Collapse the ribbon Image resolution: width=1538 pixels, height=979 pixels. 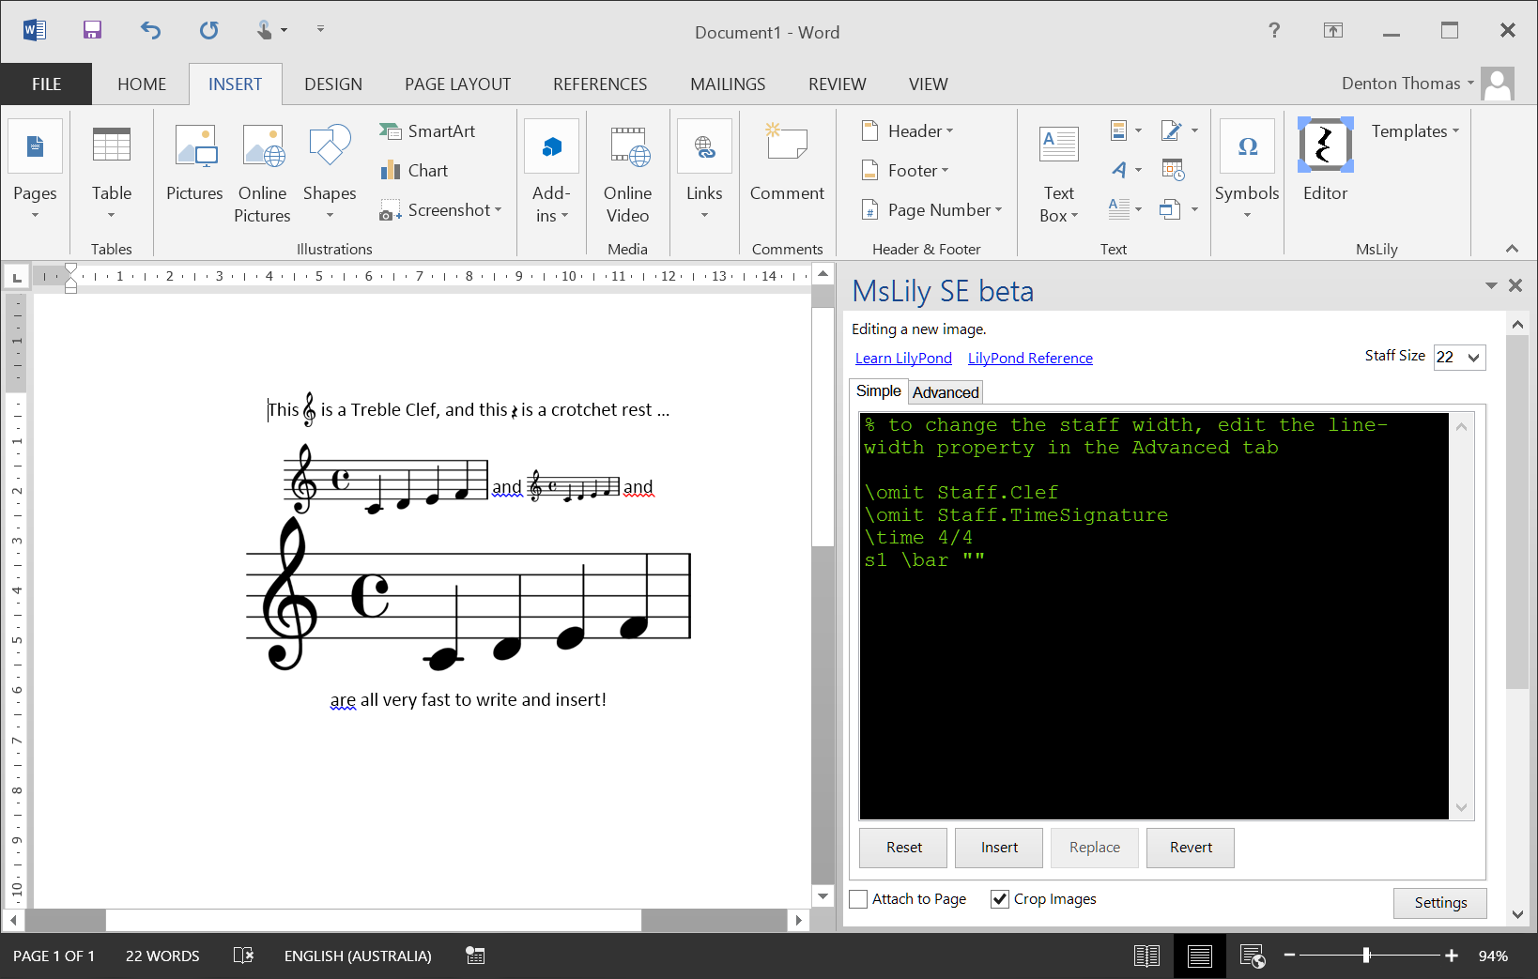tap(1512, 249)
